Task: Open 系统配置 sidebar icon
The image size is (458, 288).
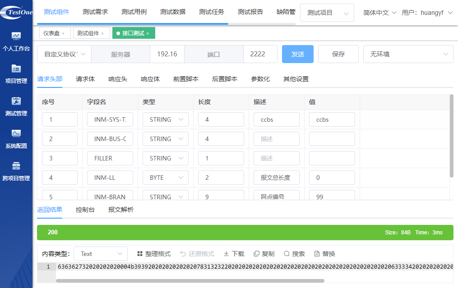Action: [16, 133]
